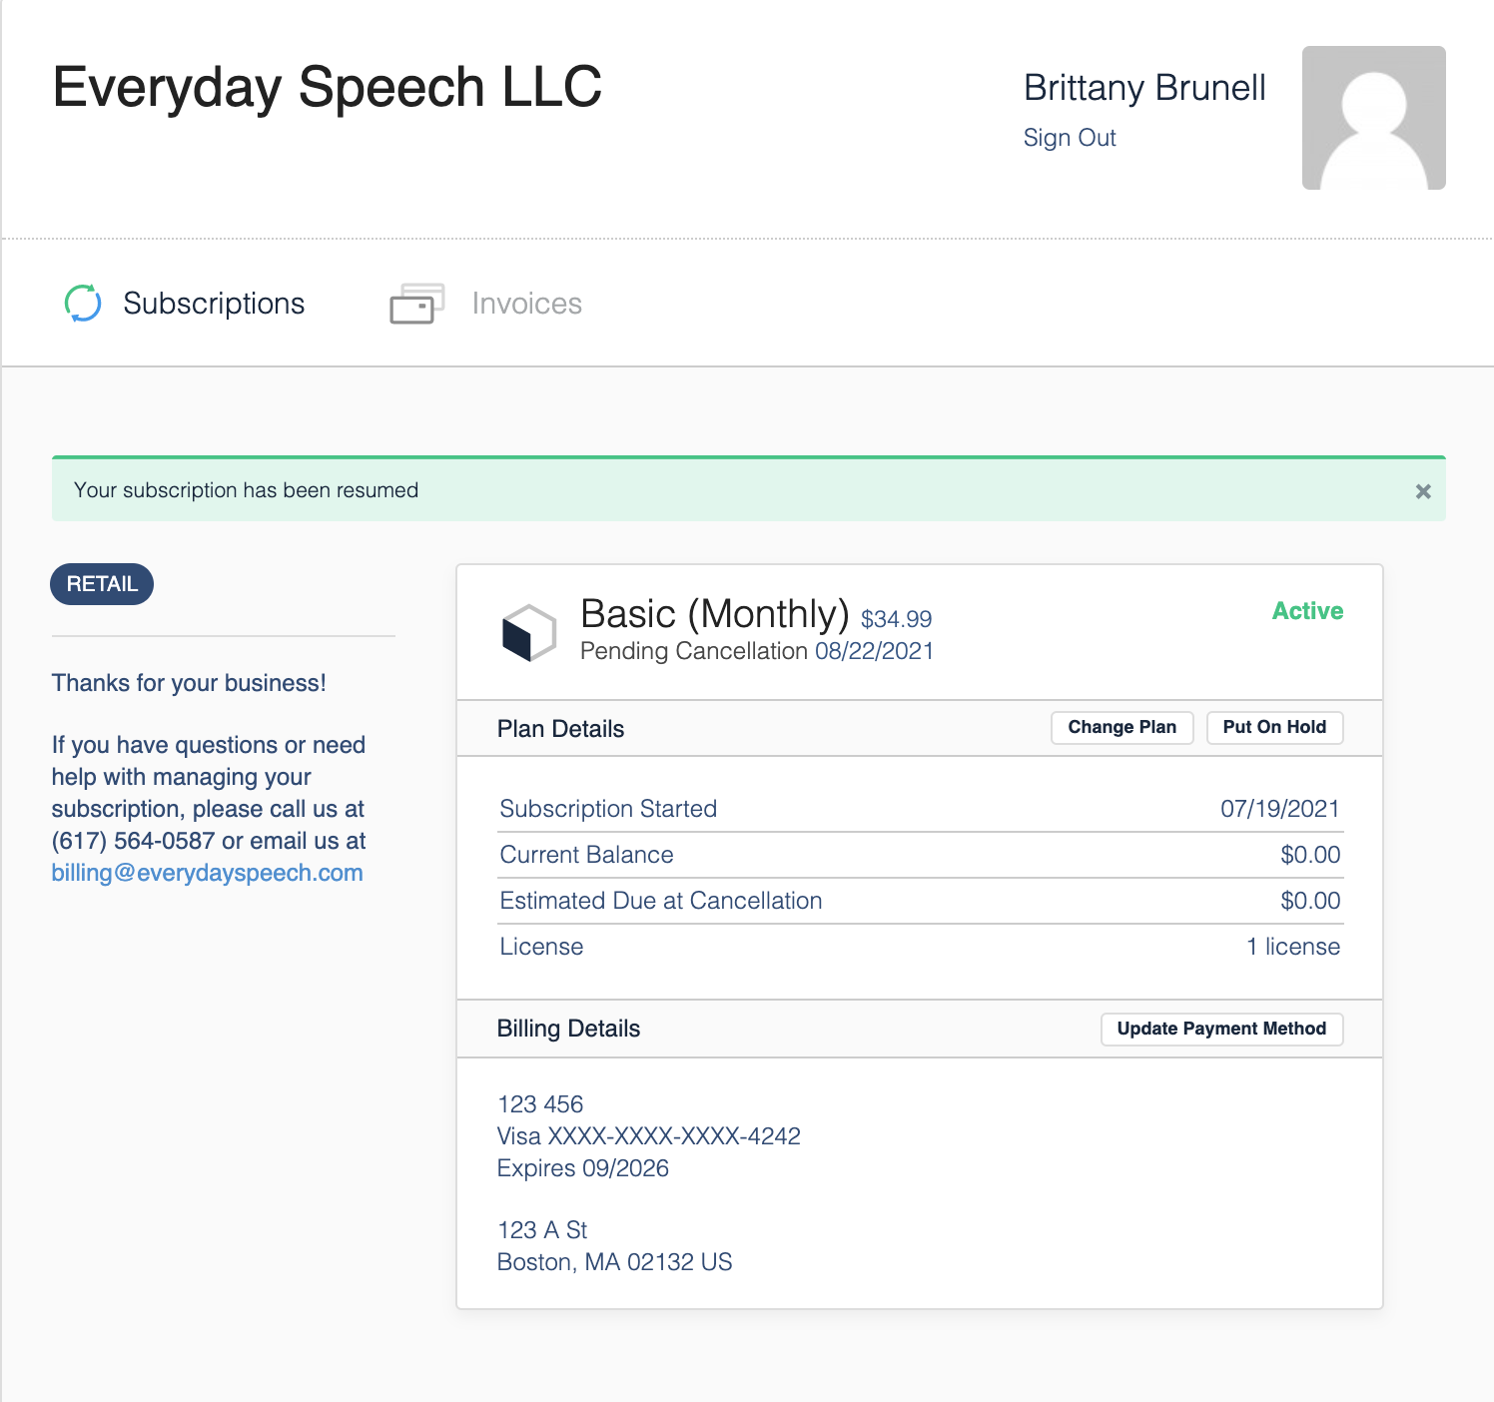This screenshot has width=1494, height=1402.
Task: Click the user avatar placeholder image
Action: coord(1373,118)
